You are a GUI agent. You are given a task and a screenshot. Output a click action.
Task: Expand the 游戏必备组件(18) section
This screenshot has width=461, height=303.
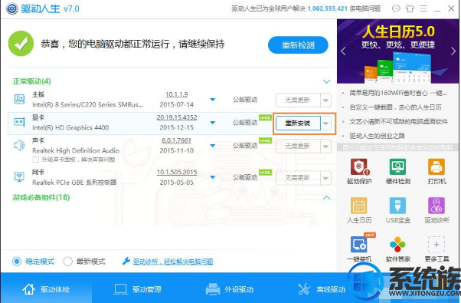click(x=326, y=198)
